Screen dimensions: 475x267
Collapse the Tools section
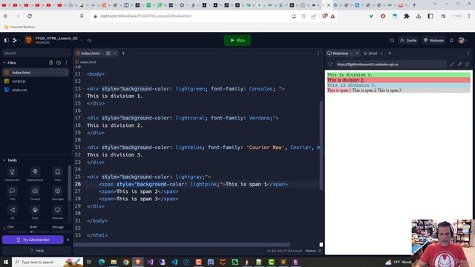(x=4, y=160)
